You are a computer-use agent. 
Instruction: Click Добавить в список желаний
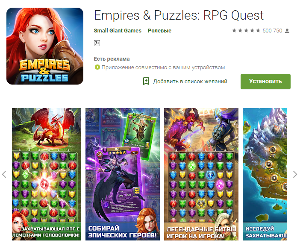click(190, 82)
